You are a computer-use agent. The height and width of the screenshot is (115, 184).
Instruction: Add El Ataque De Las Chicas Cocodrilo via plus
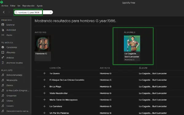pyautogui.click(x=44, y=80)
